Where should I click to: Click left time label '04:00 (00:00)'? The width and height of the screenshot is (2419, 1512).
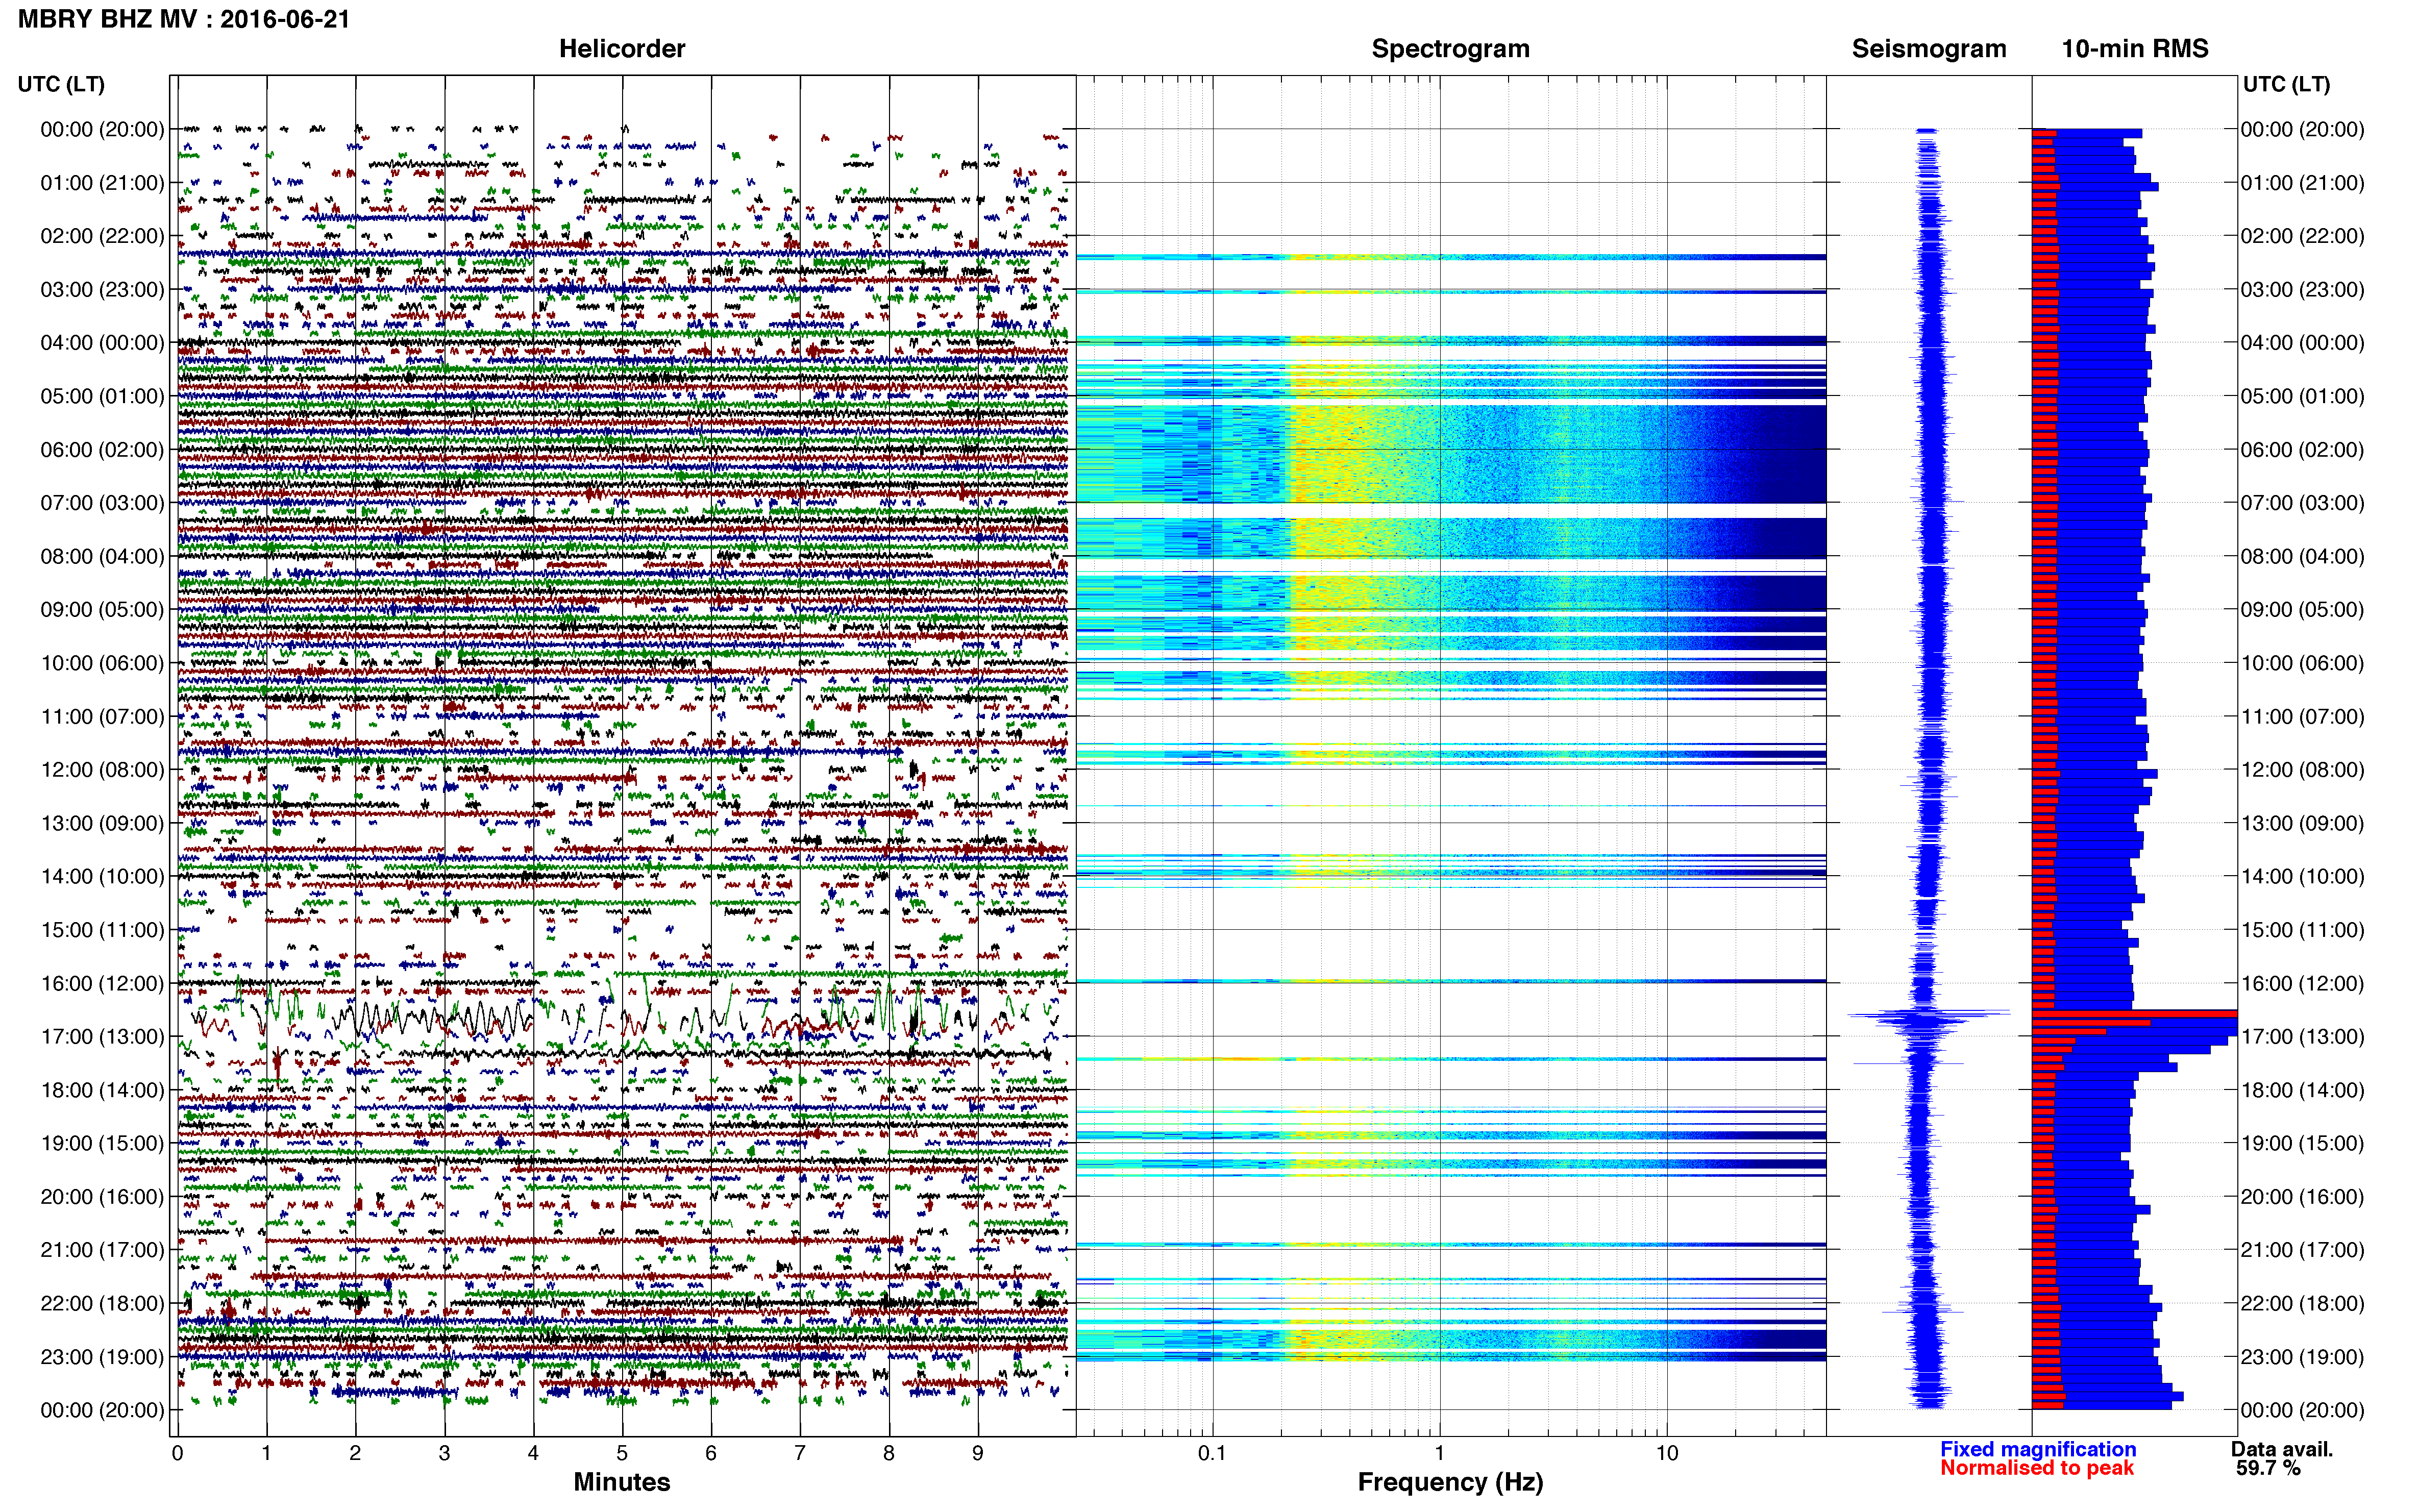[x=102, y=342]
